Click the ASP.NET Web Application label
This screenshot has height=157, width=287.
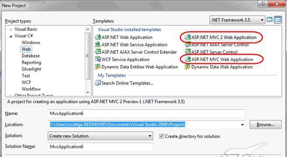click(x=127, y=37)
